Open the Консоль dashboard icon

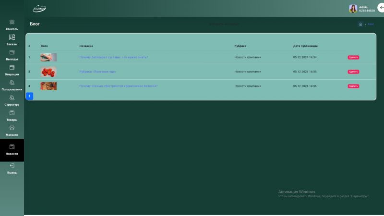(12, 22)
